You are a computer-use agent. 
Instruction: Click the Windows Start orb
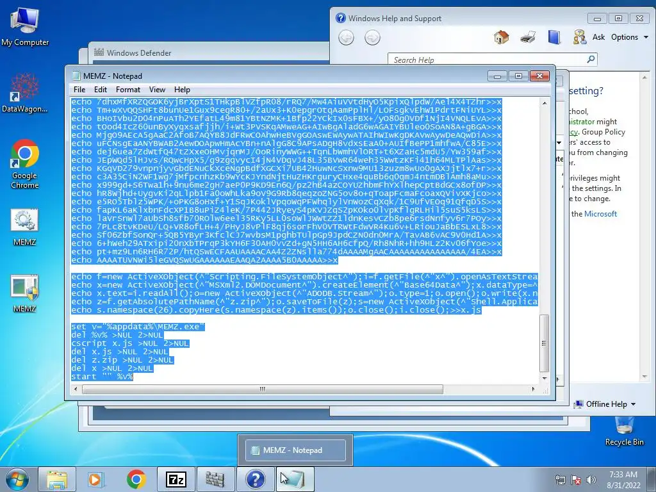(x=17, y=479)
